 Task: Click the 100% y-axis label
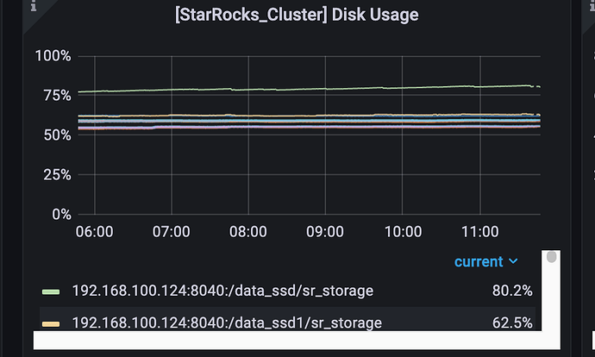click(53, 56)
